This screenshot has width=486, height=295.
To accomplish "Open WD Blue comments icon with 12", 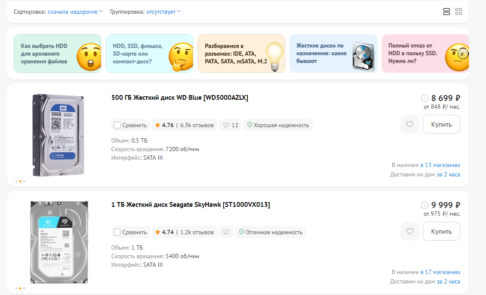I will (x=230, y=125).
